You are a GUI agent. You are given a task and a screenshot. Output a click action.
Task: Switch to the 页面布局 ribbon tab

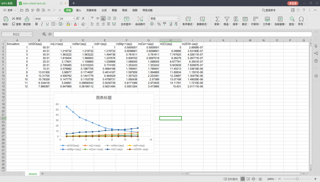tap(91, 10)
